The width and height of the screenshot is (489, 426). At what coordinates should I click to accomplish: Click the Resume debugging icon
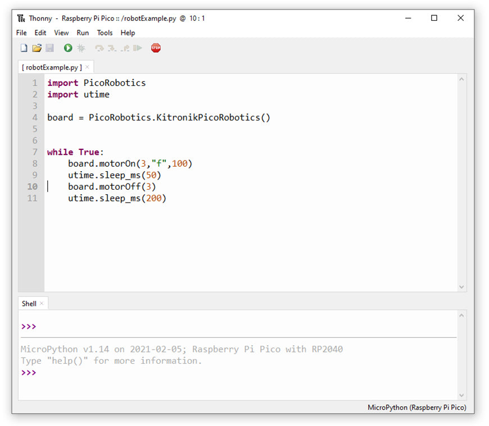click(x=137, y=48)
